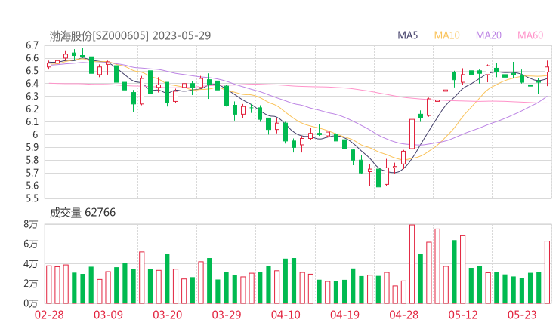
Task: Click the MA5 legend label
Action: (x=407, y=35)
